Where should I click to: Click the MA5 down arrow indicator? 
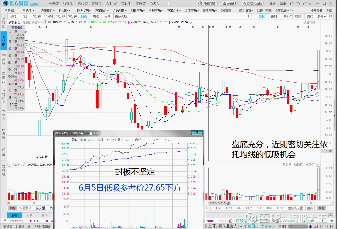(69, 22)
